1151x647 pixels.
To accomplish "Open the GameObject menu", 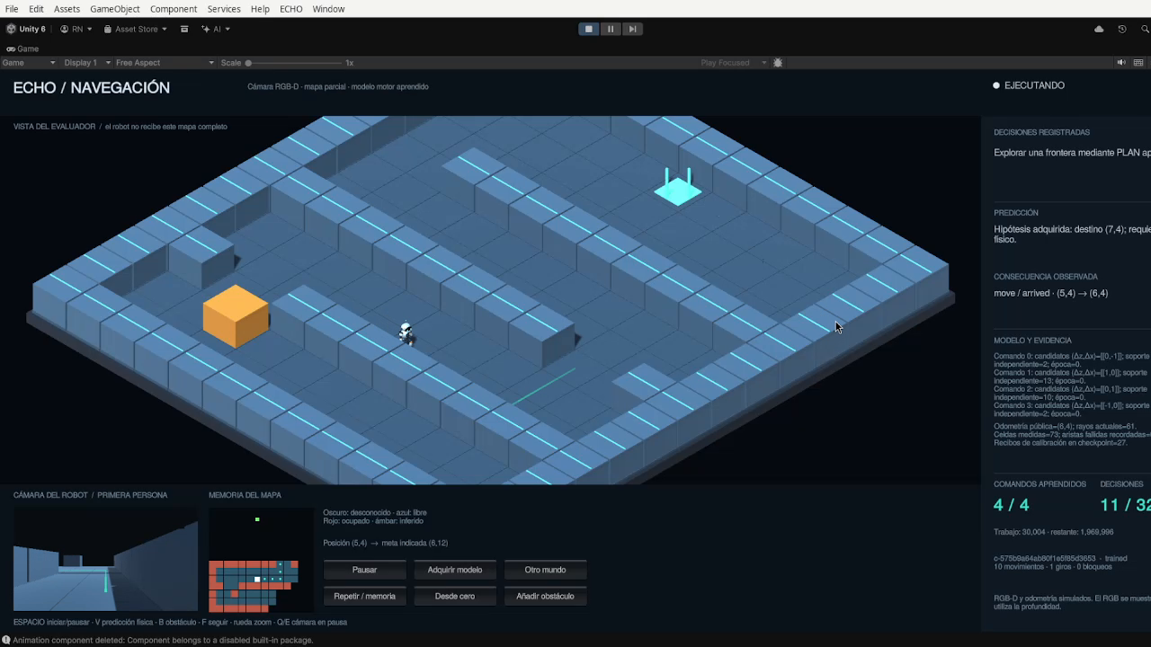I will click(115, 9).
